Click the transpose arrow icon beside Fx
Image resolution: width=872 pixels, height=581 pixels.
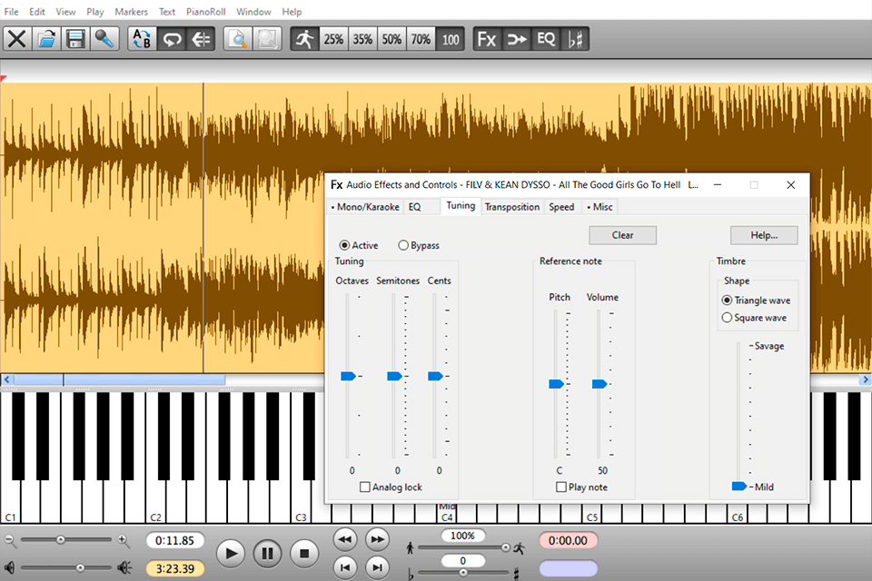tap(516, 39)
